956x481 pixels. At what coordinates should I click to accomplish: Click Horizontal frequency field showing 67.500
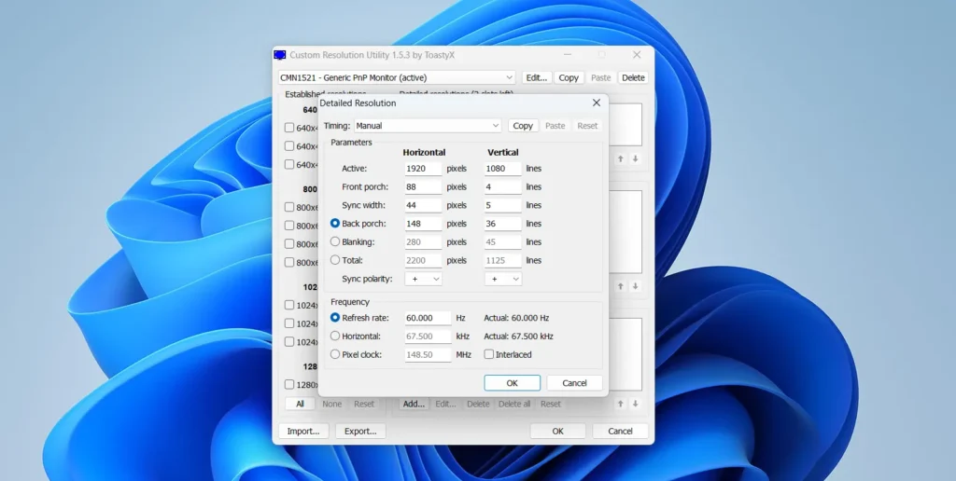tap(428, 337)
